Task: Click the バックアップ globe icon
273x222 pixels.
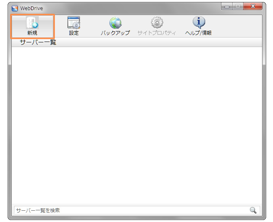Action: click(115, 23)
